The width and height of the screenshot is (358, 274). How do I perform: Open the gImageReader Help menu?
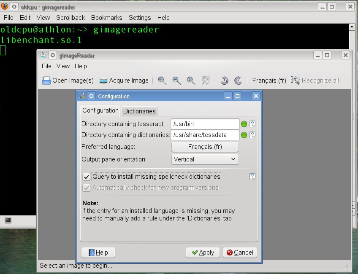tap(81, 66)
